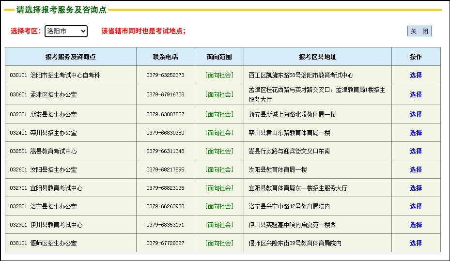Click 选择 in 栾川县招生办公室 row
Image resolution: width=450 pixels, height=261 pixels.
coord(416,133)
